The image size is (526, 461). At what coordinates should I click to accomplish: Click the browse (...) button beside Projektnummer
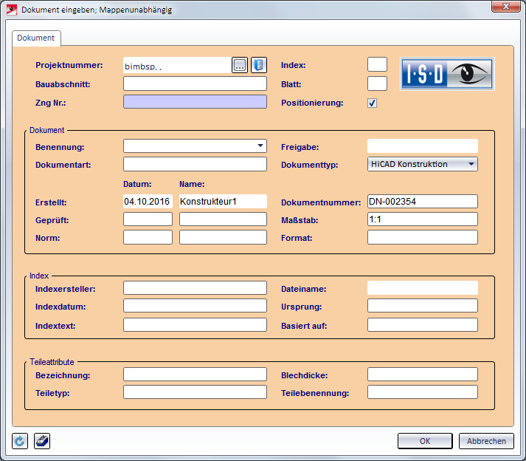240,65
